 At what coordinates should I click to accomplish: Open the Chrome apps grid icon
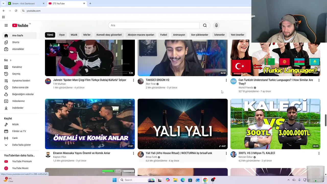tap(3, 17)
